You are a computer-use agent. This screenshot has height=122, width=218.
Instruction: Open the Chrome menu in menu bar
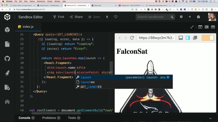pyautogui.click(x=9, y=1)
